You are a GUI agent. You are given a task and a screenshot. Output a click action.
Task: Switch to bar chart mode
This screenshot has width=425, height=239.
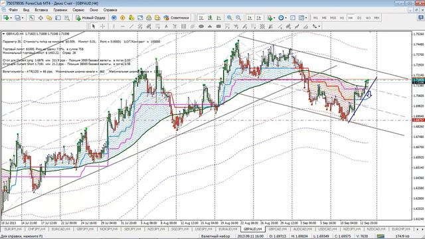201,18
